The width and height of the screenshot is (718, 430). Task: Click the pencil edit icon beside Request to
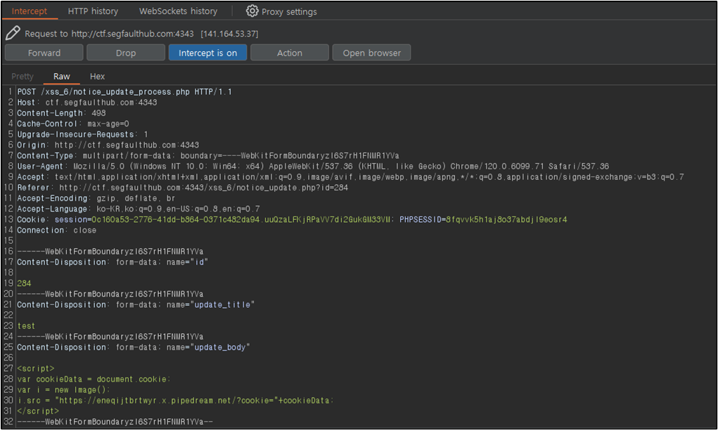pos(13,33)
